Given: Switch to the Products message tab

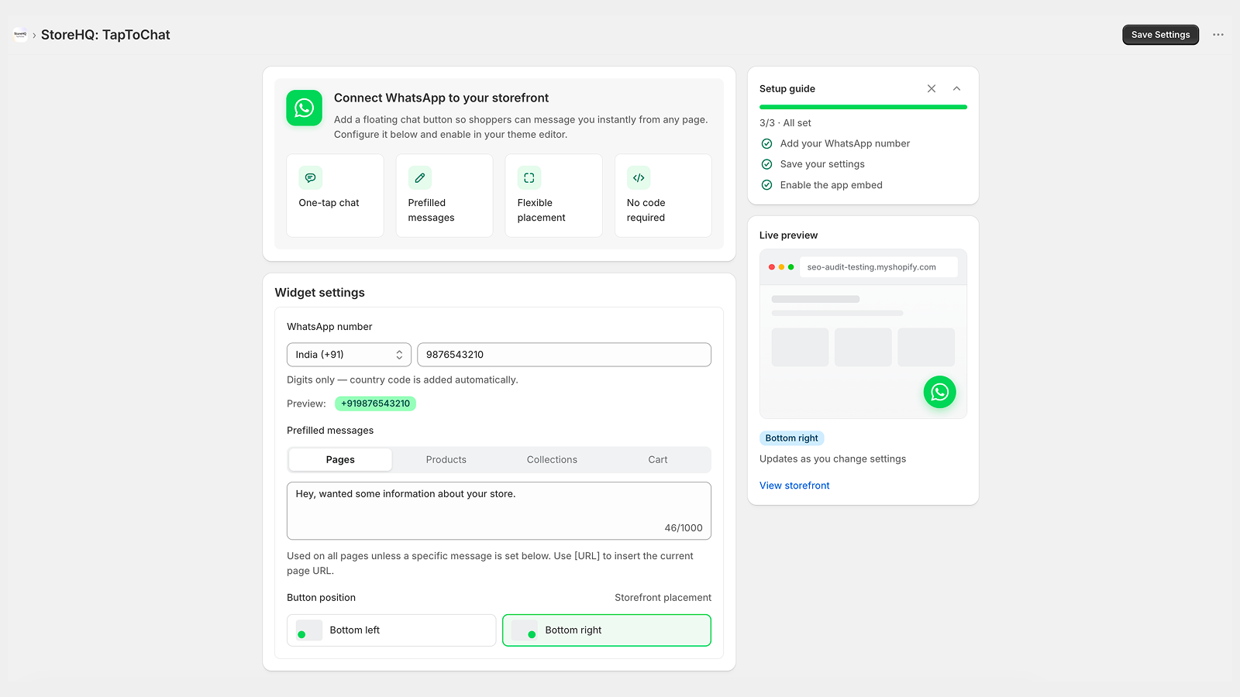Looking at the screenshot, I should click(x=446, y=460).
